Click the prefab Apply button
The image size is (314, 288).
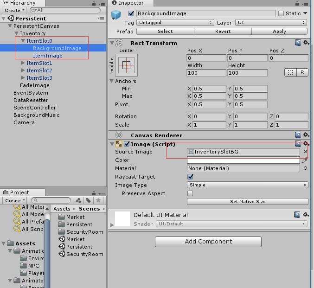pyautogui.click(x=279, y=31)
